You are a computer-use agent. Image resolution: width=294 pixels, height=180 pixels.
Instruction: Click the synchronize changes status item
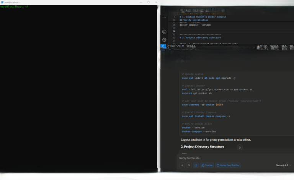(180, 46)
